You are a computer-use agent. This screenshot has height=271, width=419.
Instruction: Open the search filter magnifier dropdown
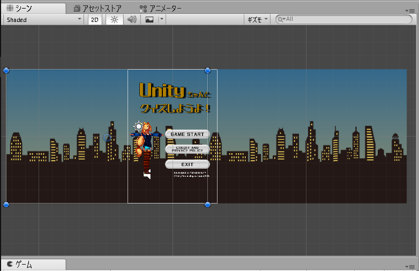pos(281,19)
